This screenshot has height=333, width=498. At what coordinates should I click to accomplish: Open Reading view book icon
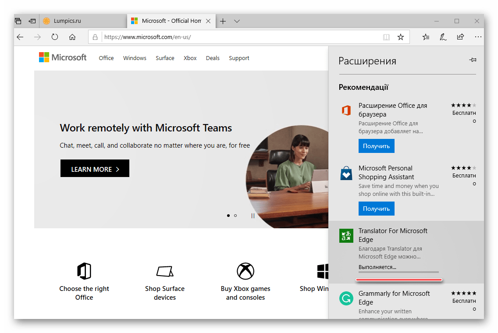pyautogui.click(x=386, y=37)
